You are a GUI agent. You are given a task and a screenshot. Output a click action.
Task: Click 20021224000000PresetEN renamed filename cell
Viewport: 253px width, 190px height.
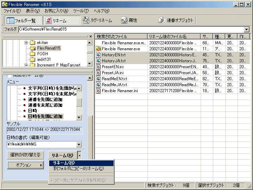tap(174, 67)
